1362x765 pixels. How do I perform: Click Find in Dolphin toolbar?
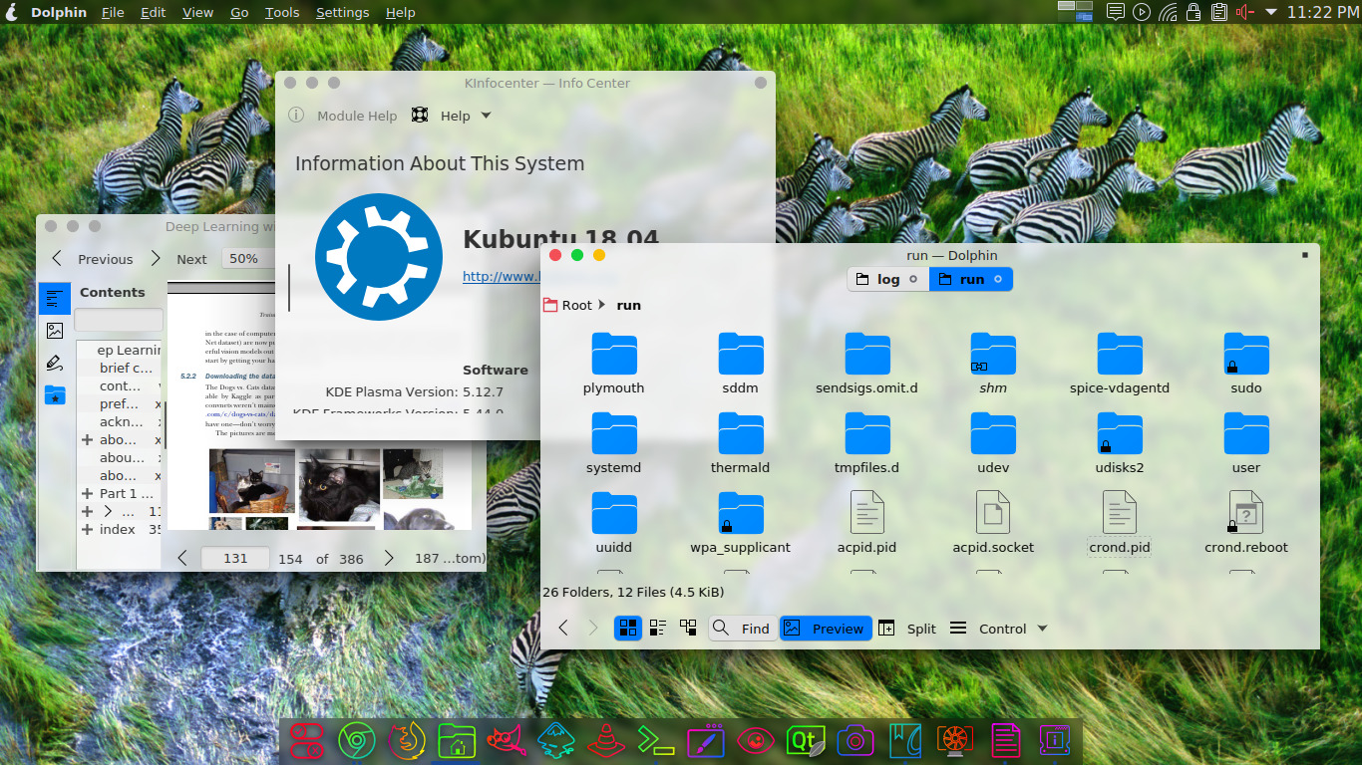(x=743, y=628)
